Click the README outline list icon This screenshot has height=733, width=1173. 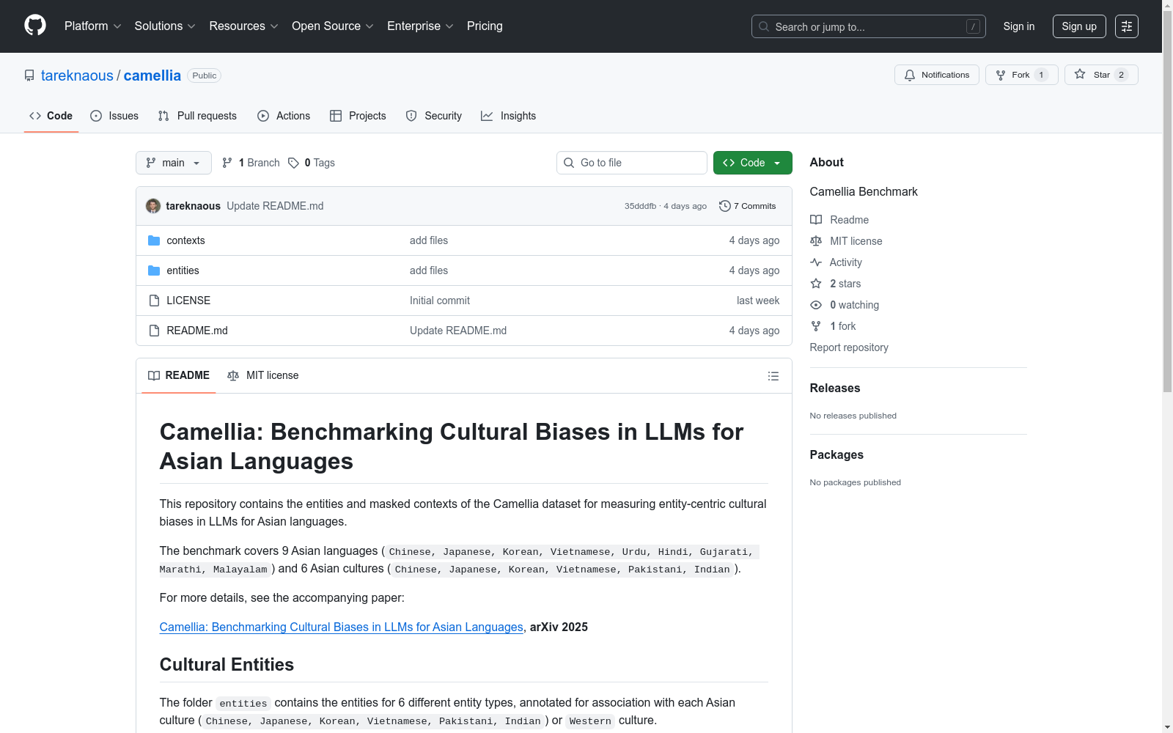click(773, 376)
